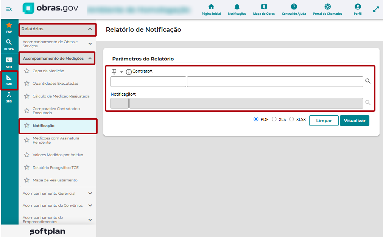Image resolution: width=383 pixels, height=237 pixels.
Task: Open Medições com Assinatura Pendente report
Action: pyautogui.click(x=56, y=140)
